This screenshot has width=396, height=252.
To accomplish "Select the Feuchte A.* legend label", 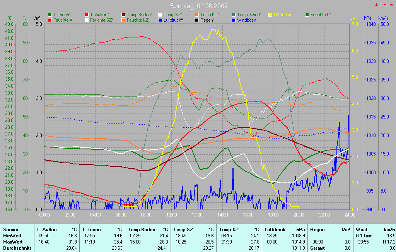I will 64,20.
